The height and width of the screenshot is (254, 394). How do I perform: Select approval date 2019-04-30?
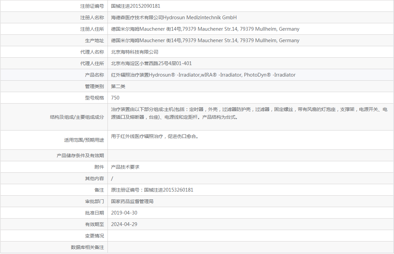tap(124, 213)
